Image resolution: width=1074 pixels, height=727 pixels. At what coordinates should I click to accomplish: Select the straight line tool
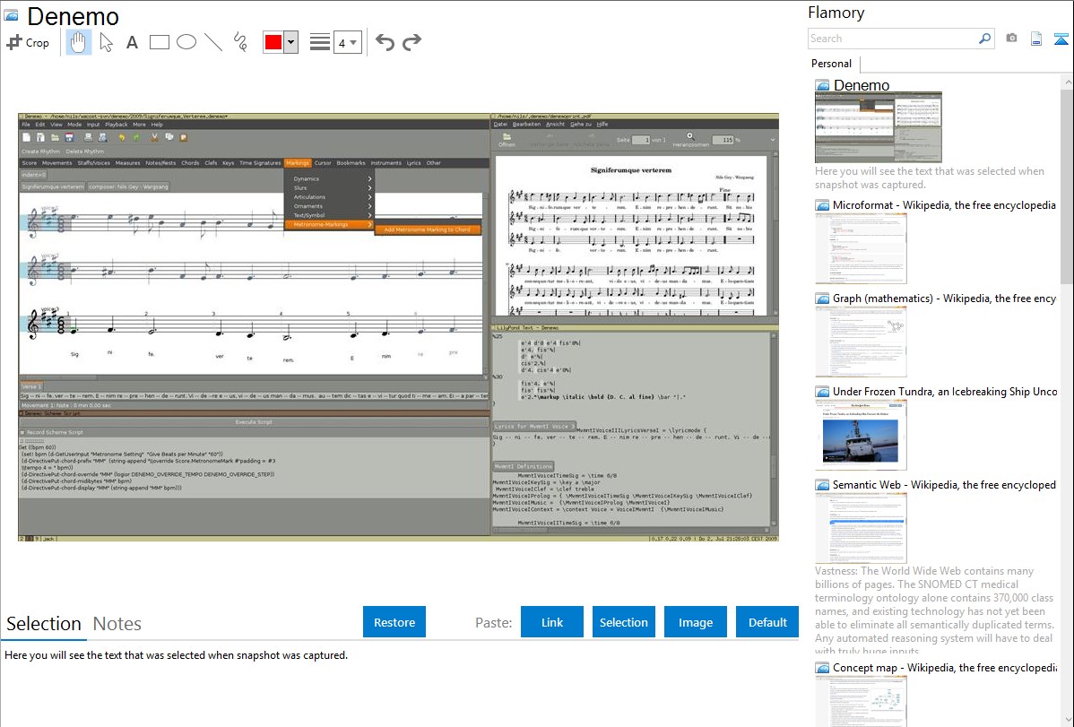click(213, 42)
